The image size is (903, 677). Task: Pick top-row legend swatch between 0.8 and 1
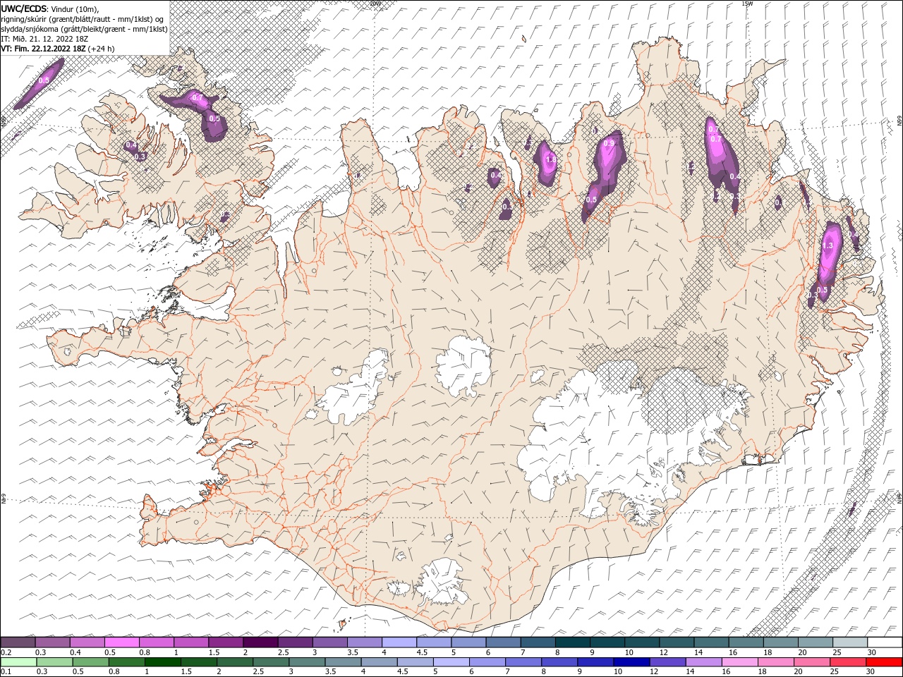click(x=156, y=642)
